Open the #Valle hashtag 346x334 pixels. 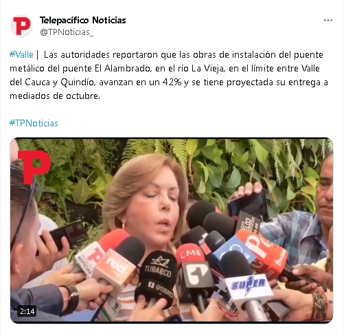click(x=21, y=55)
